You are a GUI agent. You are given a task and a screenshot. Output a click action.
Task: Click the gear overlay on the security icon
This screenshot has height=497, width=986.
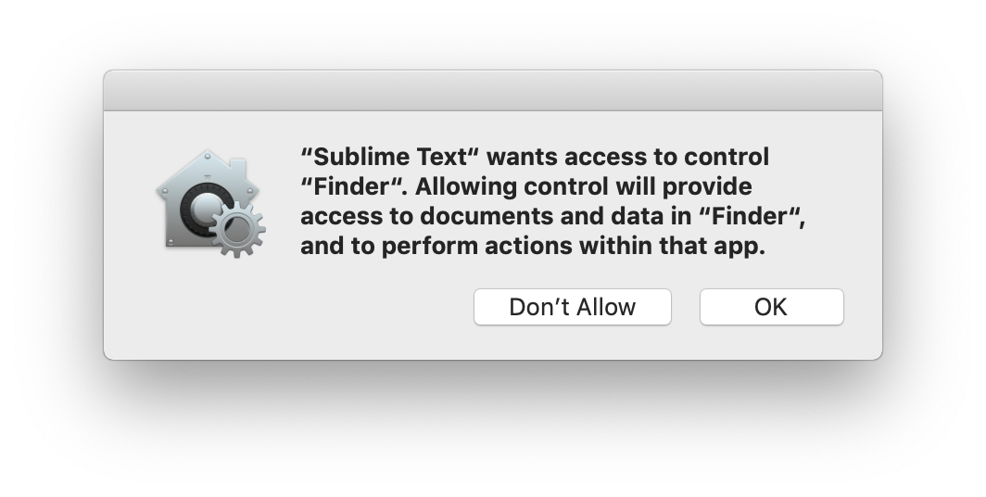(238, 228)
